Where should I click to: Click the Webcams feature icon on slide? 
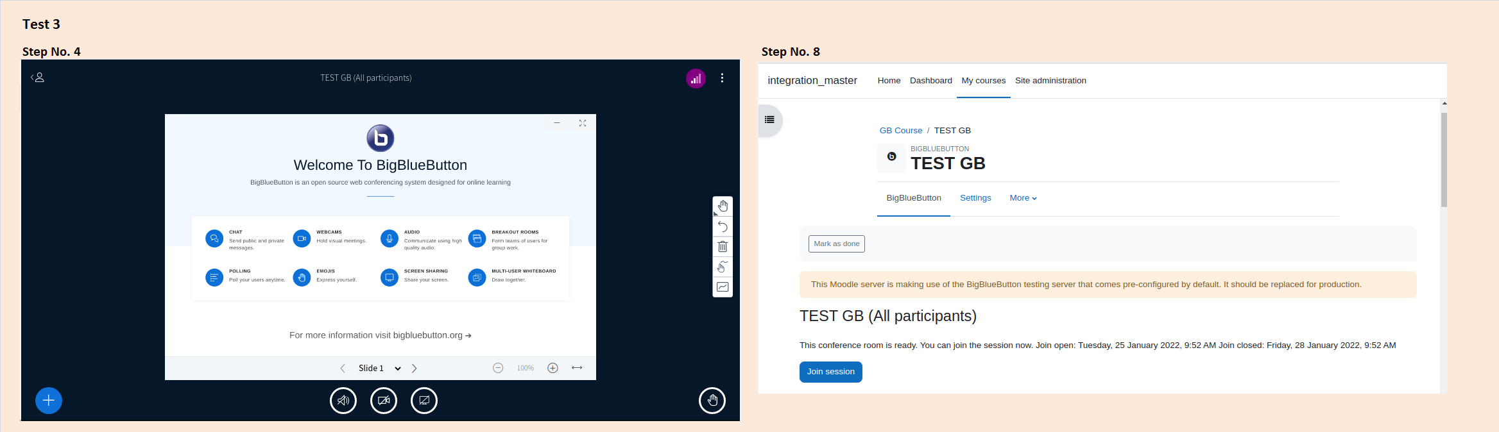coord(302,238)
